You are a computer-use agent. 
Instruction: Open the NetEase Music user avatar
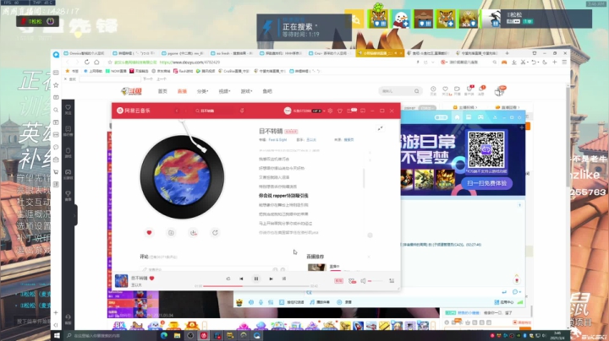[288, 111]
